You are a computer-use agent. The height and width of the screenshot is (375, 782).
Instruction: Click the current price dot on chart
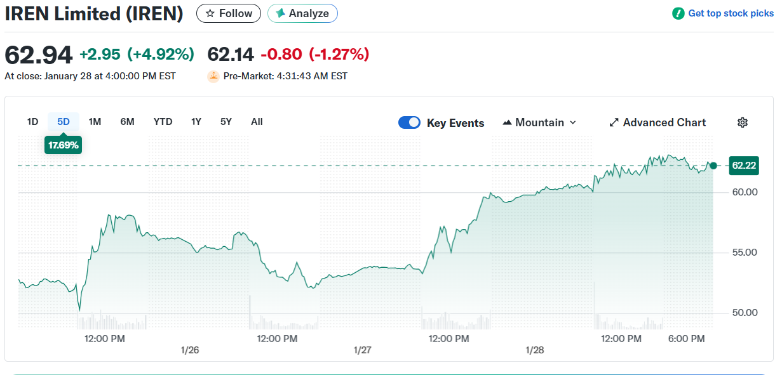coord(713,166)
